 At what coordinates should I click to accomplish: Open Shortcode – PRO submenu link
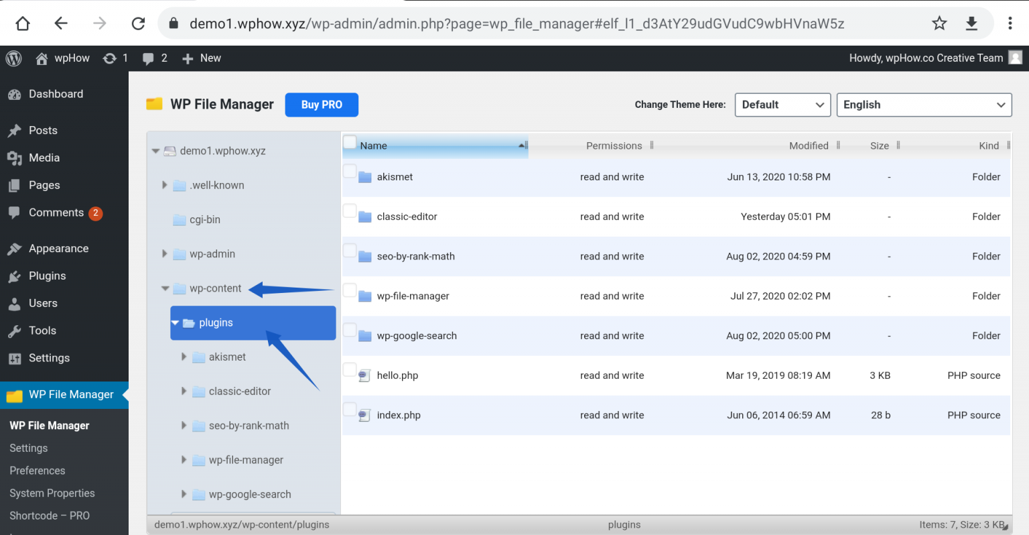click(x=50, y=516)
